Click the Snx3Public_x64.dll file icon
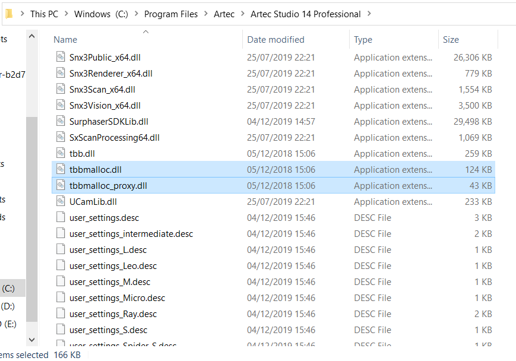516x361 pixels. pos(61,57)
